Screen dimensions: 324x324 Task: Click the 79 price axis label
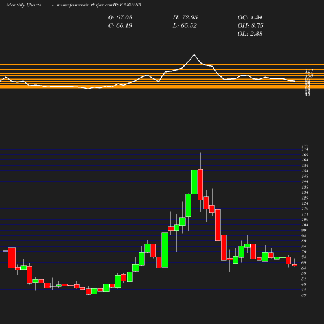304,252
